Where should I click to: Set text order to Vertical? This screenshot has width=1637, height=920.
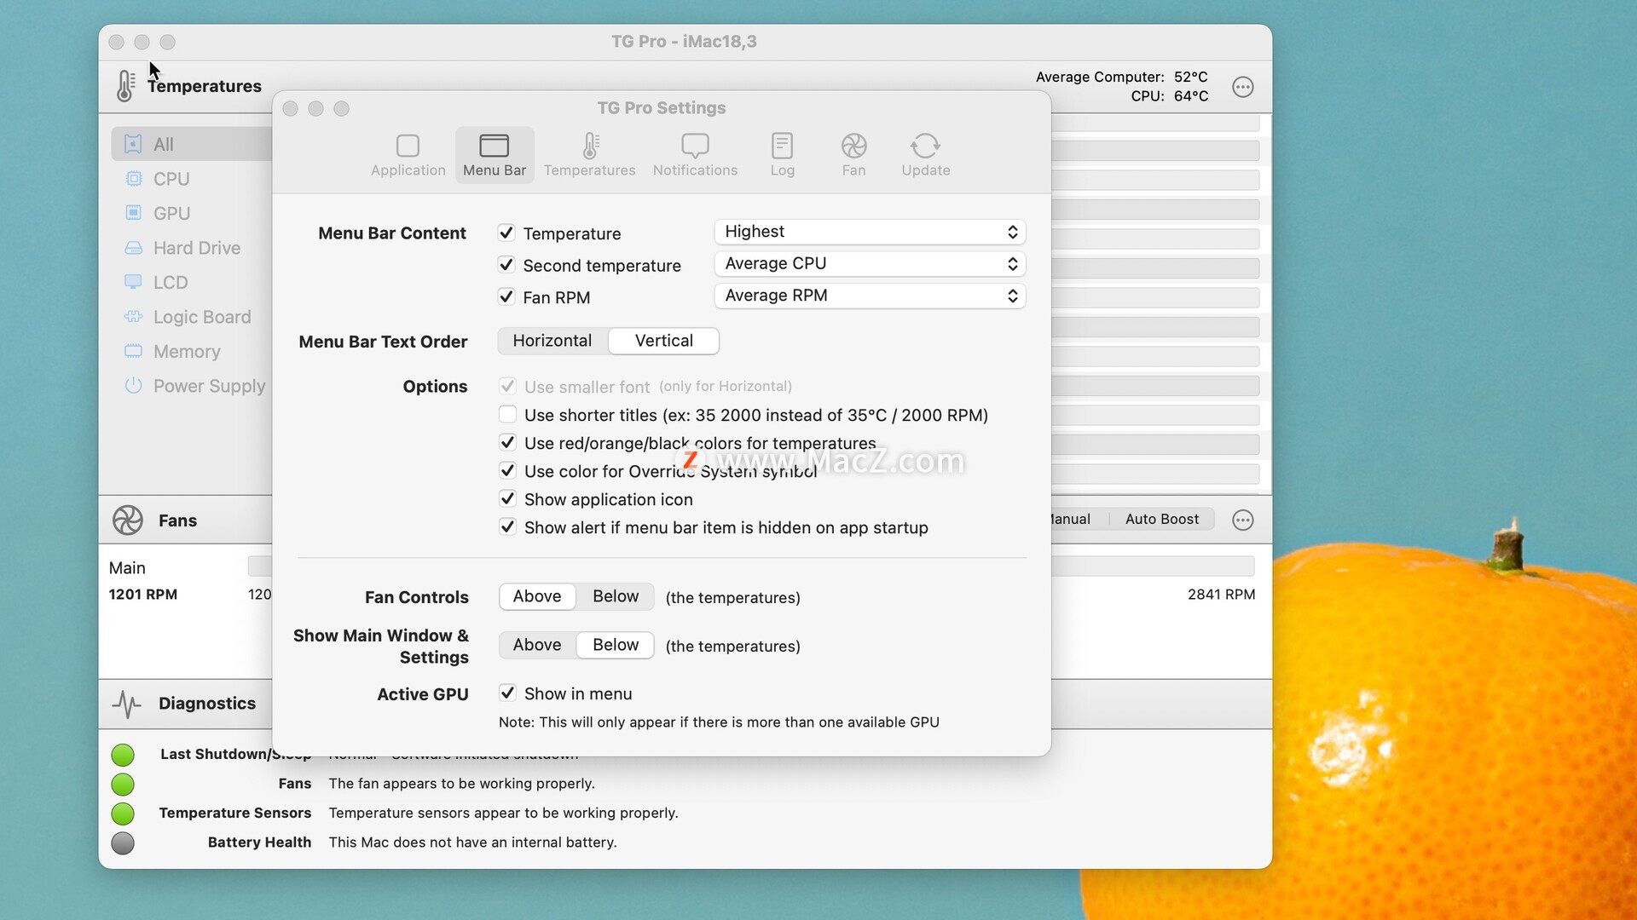tap(664, 341)
